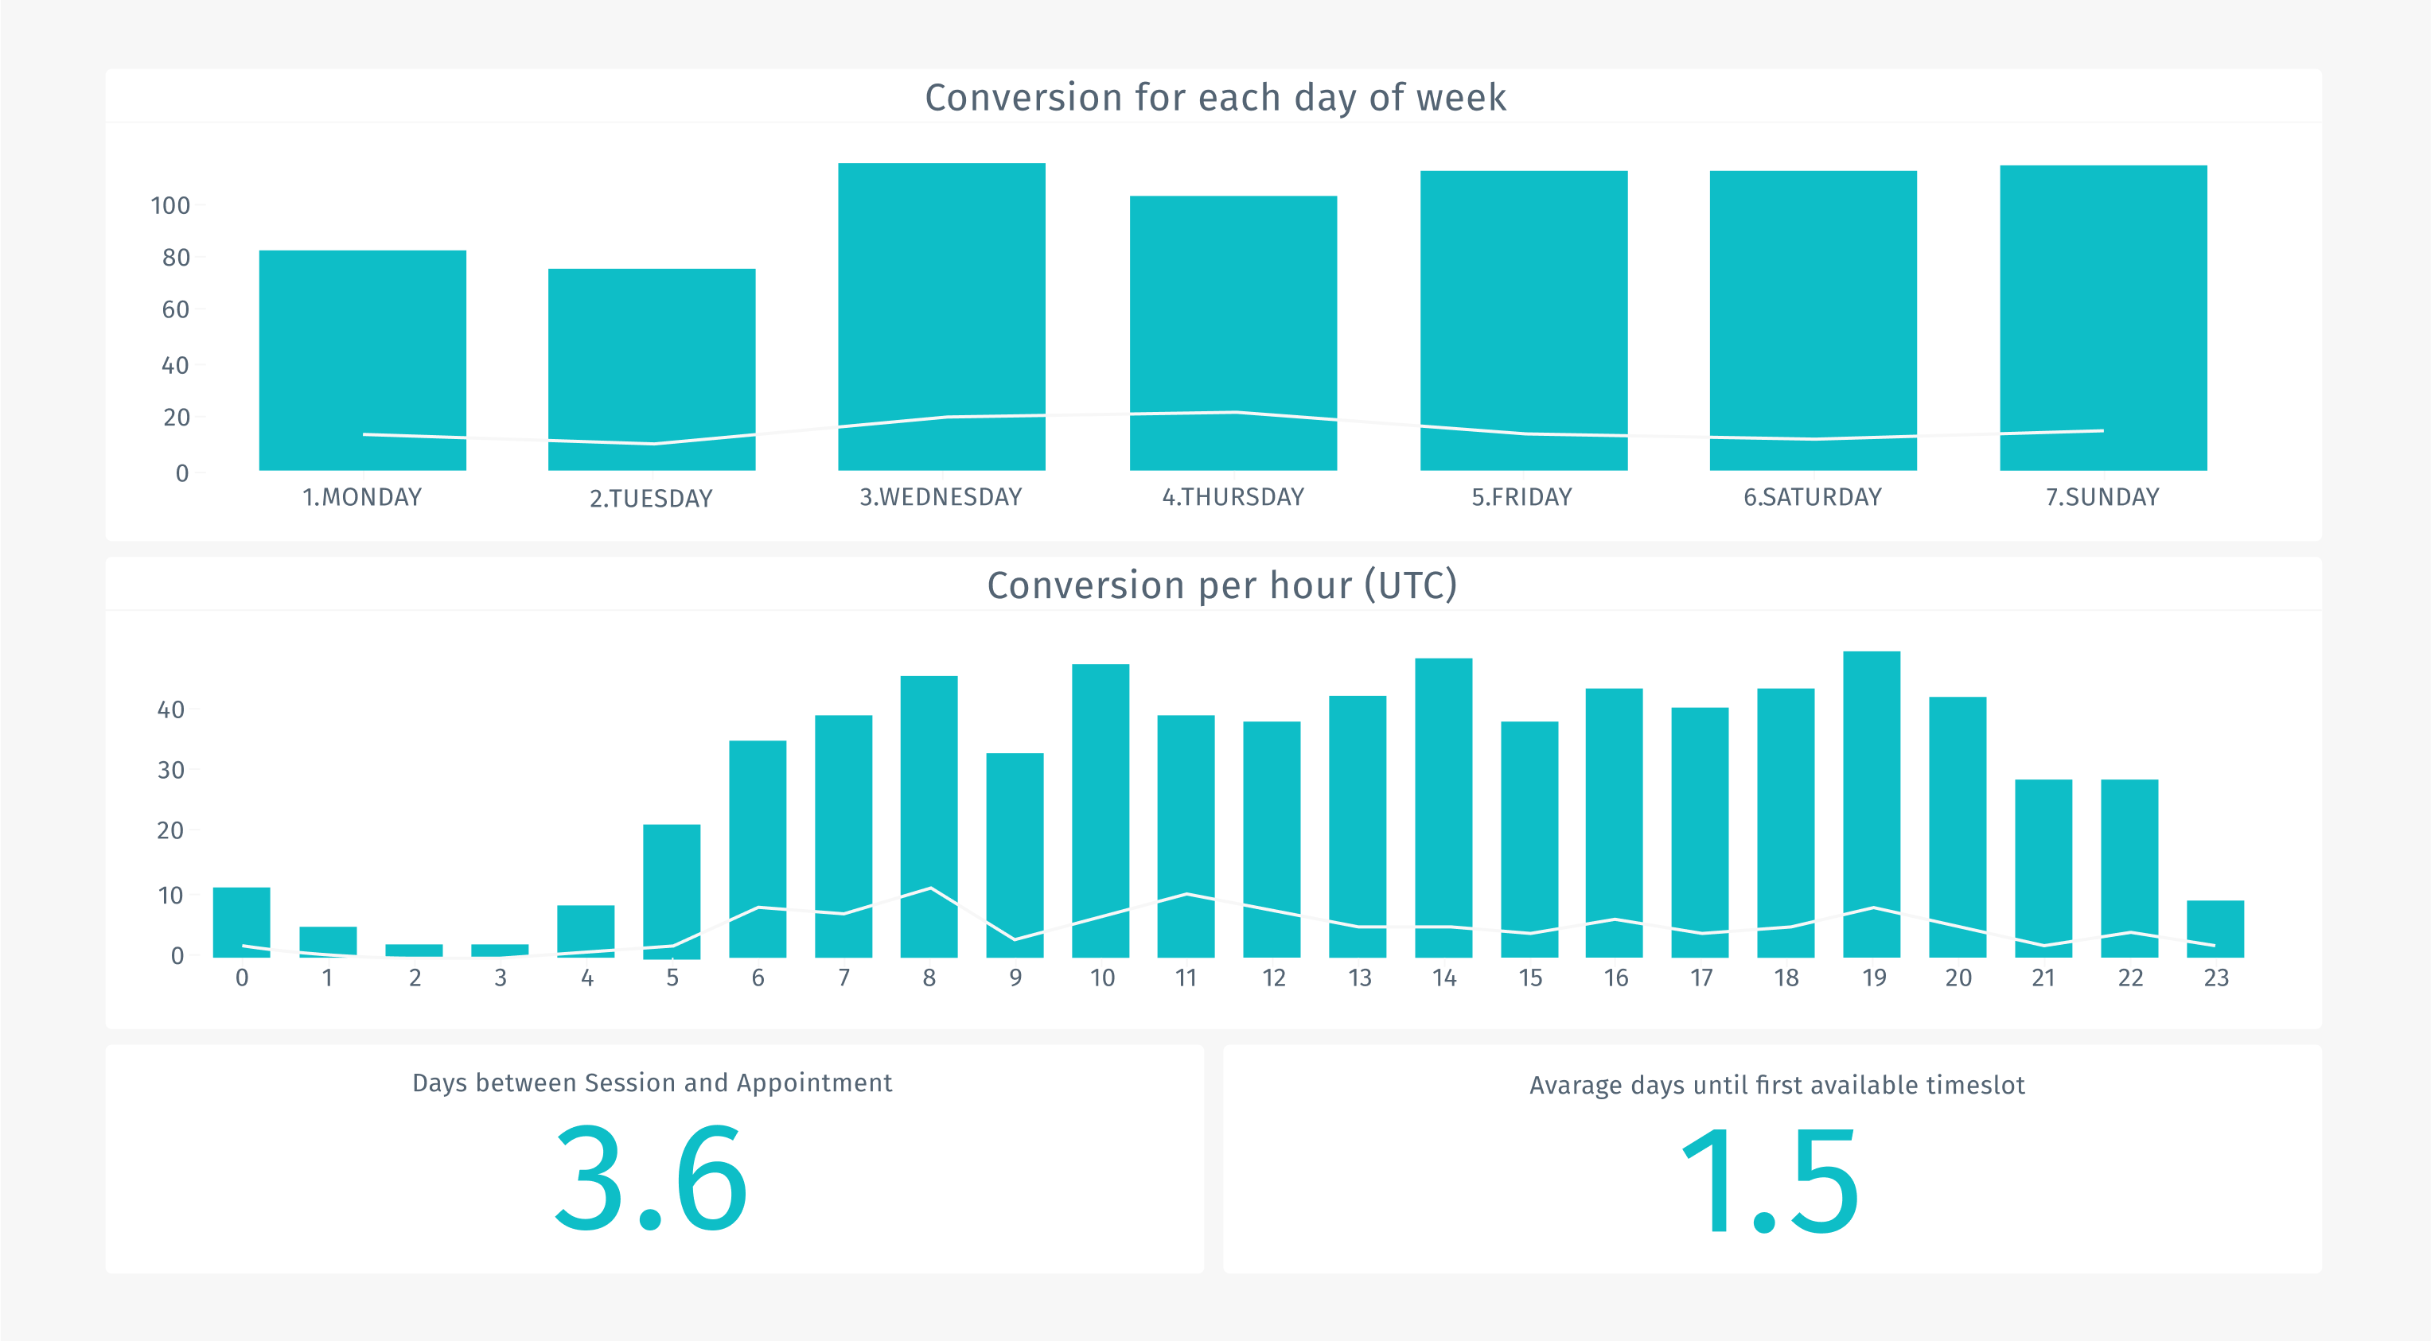Screen dimensions: 2431x1341
Task: Select the '4.THURSDAY' axis label
Action: [x=1233, y=497]
